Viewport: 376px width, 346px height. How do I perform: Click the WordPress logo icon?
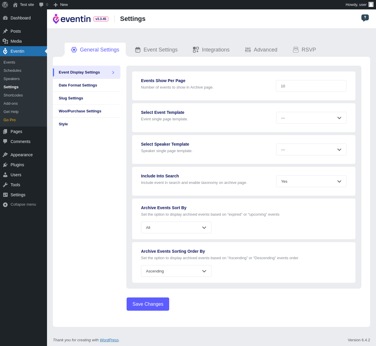[x=5, y=5]
